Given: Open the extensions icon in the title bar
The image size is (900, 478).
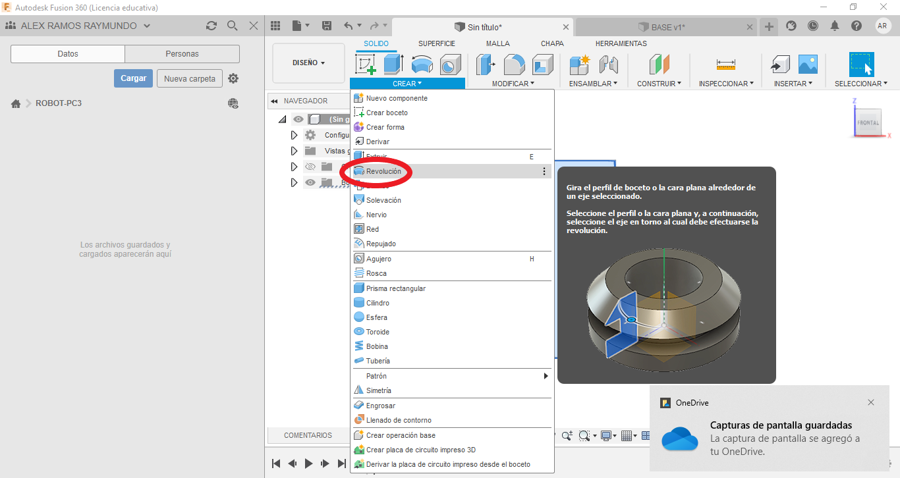Looking at the screenshot, I should click(x=791, y=26).
